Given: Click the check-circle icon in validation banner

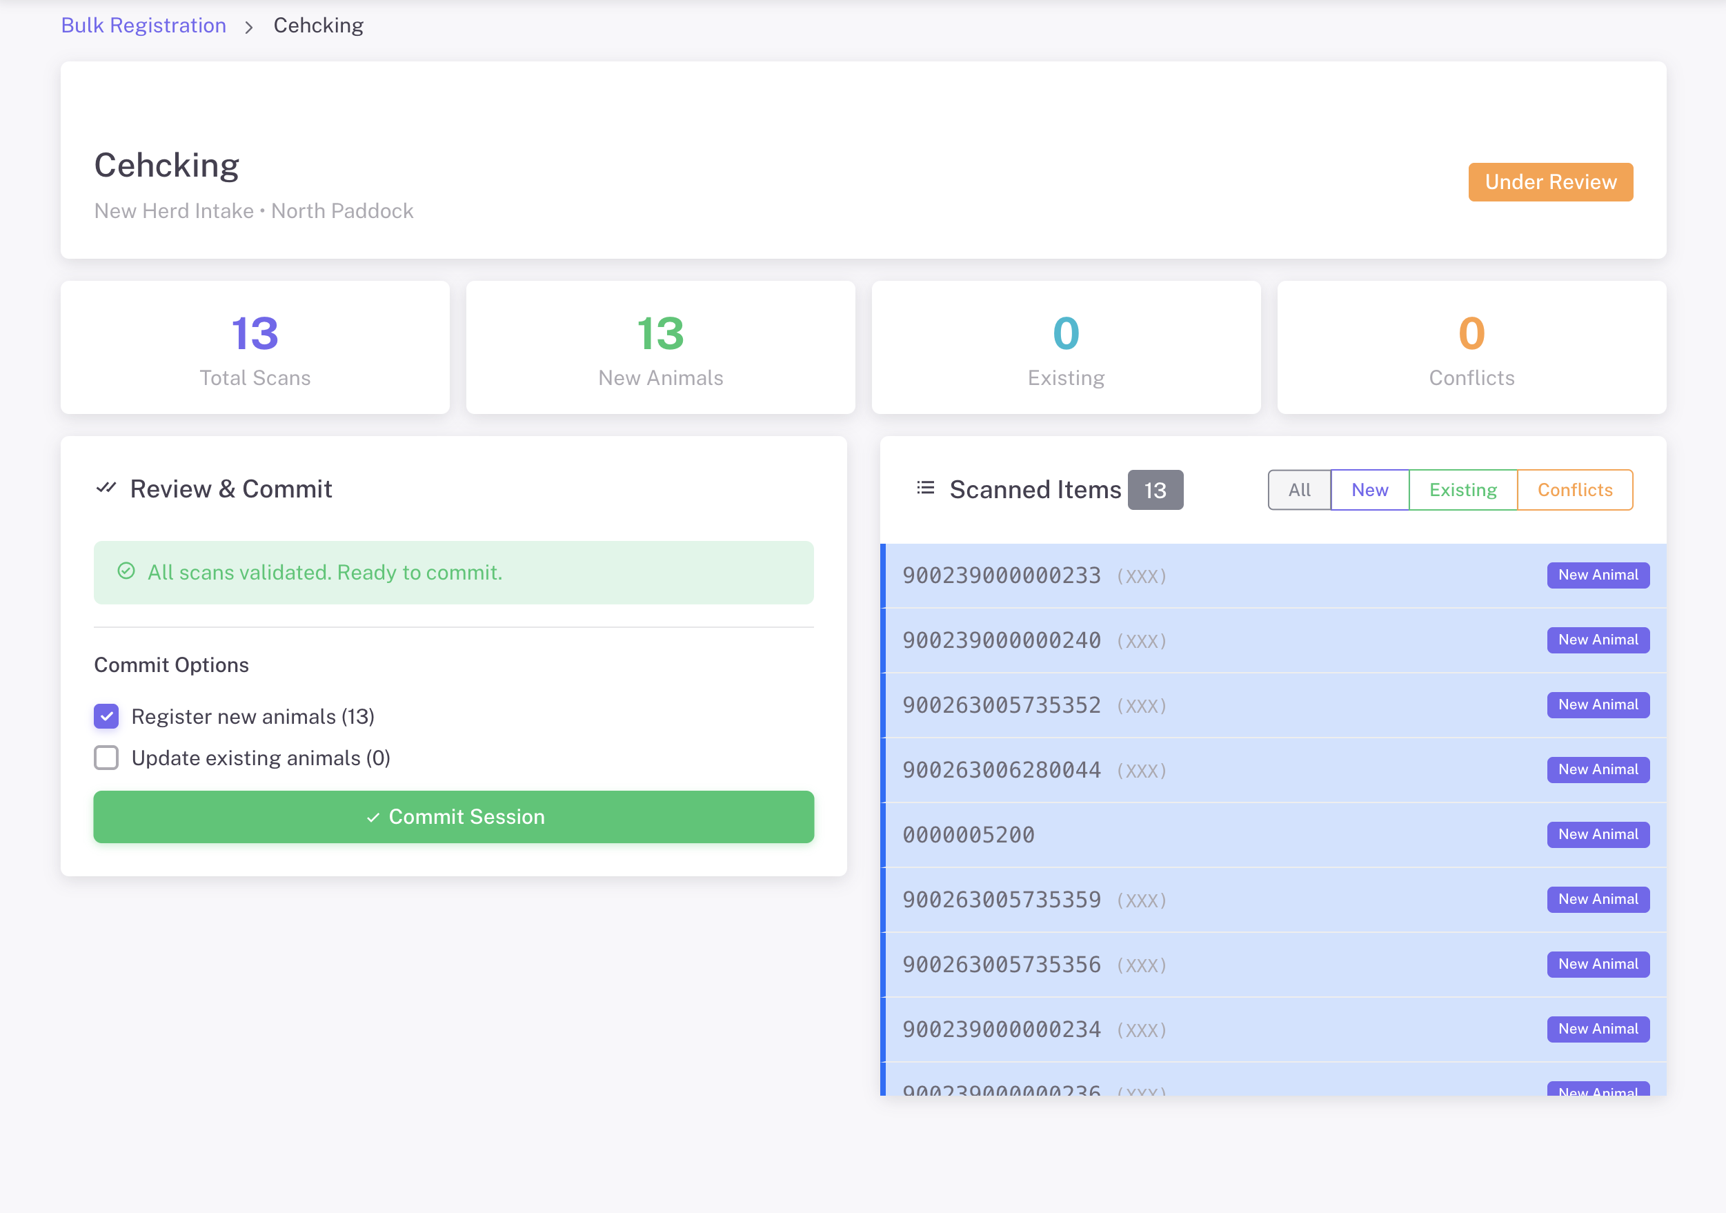Looking at the screenshot, I should 127,571.
